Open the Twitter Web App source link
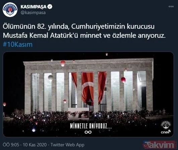Viewport: 178px width, 150px height. [x=67, y=145]
